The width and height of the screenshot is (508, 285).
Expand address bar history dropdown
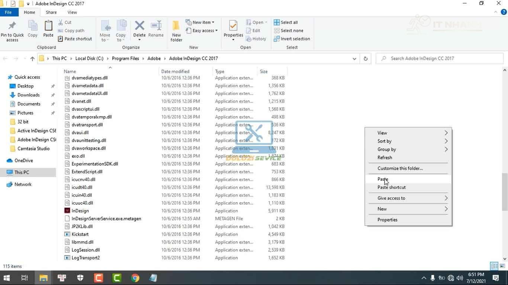354,58
